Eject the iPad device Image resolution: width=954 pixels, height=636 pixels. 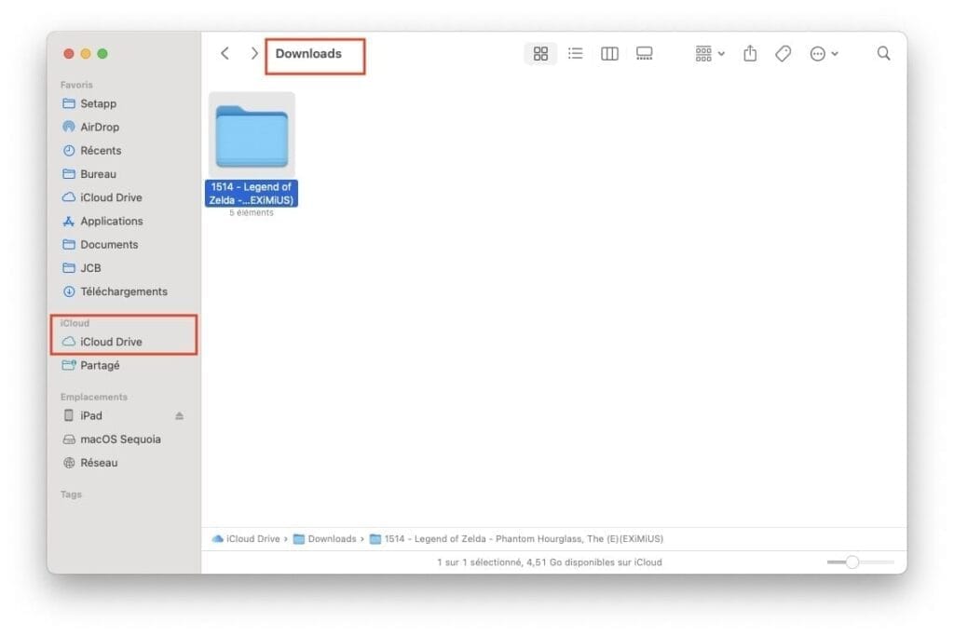click(180, 416)
